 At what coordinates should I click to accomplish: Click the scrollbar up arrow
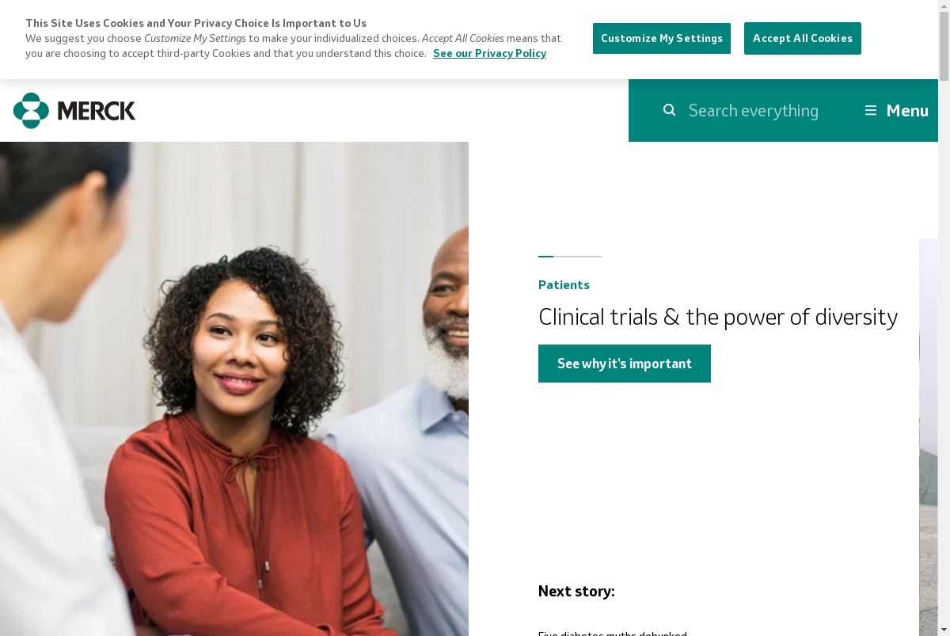944,6
